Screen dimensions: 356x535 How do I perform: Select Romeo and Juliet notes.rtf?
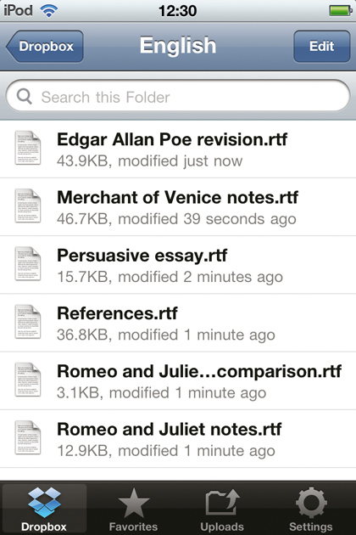tap(178, 439)
